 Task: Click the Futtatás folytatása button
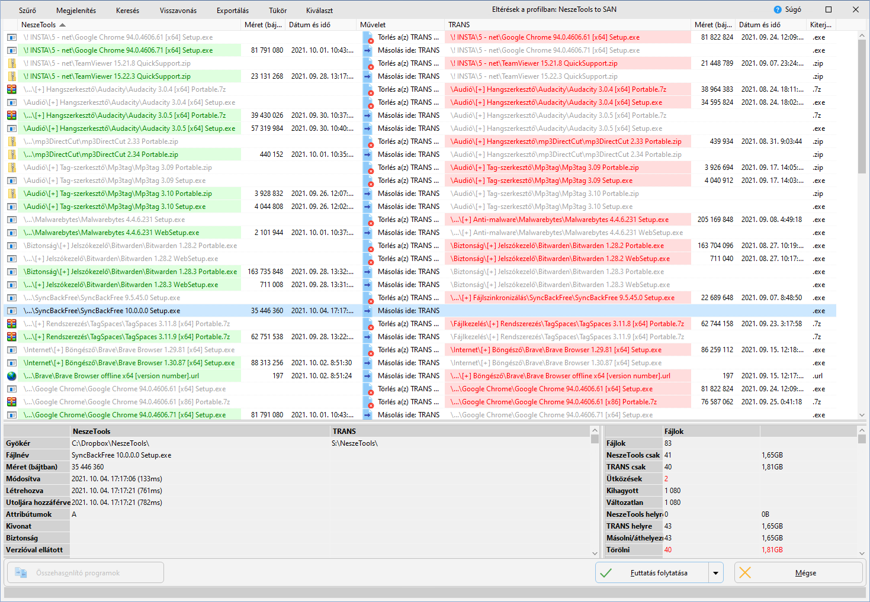652,572
